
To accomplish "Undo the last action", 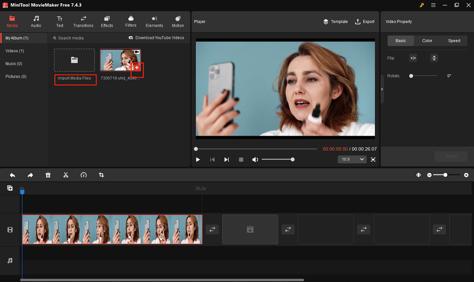I will coord(12,175).
